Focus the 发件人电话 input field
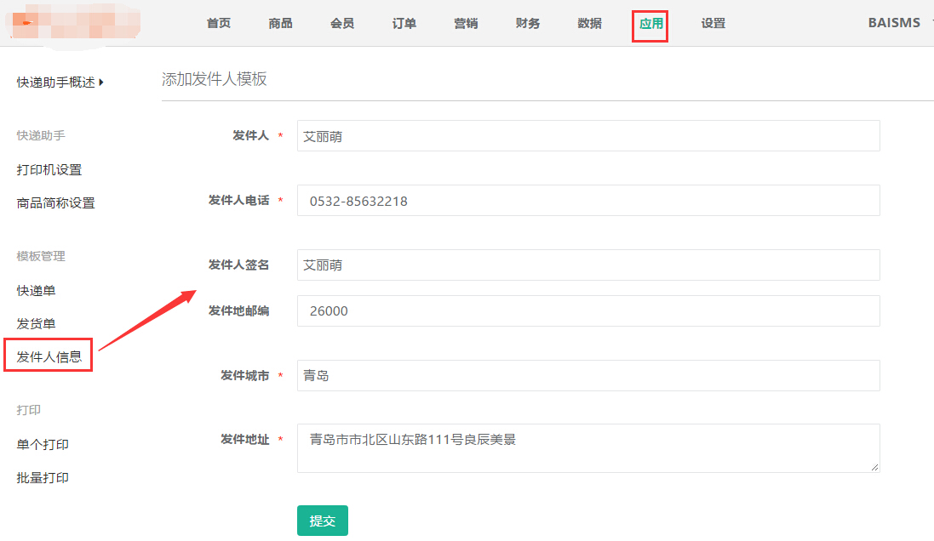 tap(587, 201)
